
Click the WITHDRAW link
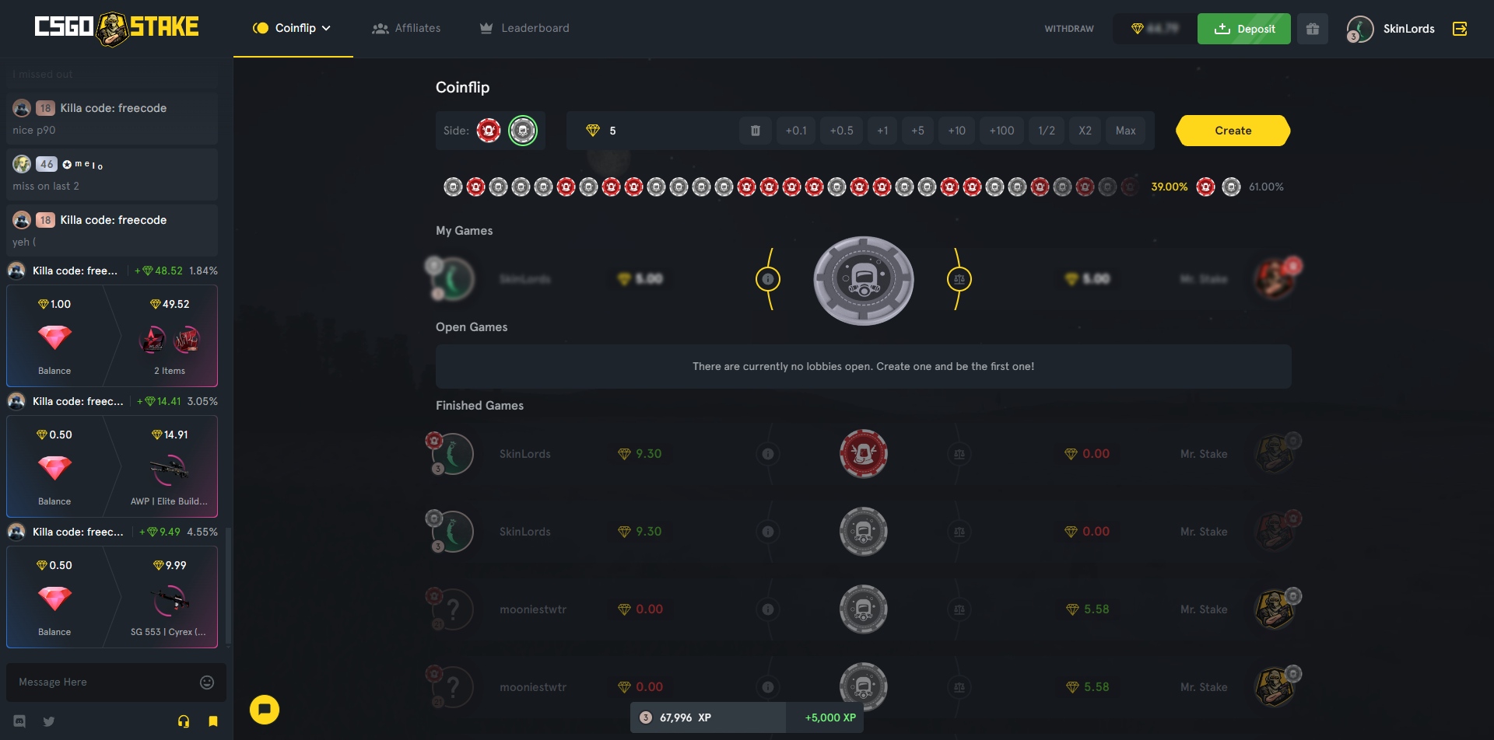point(1068,29)
